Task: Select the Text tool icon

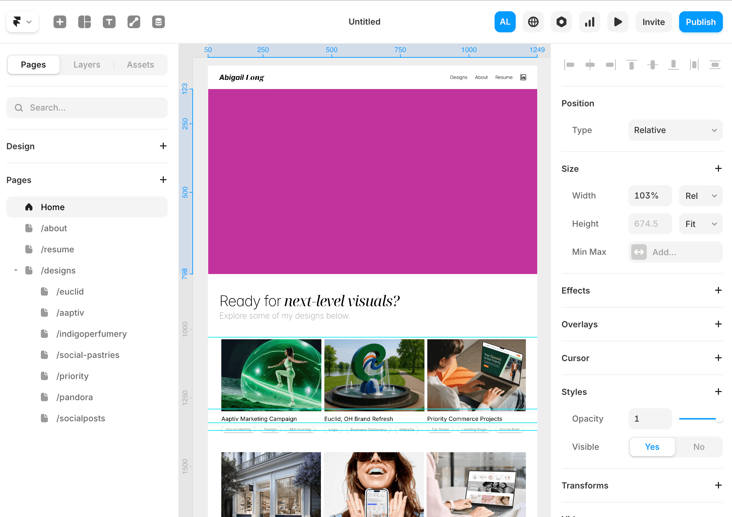Action: click(x=109, y=22)
